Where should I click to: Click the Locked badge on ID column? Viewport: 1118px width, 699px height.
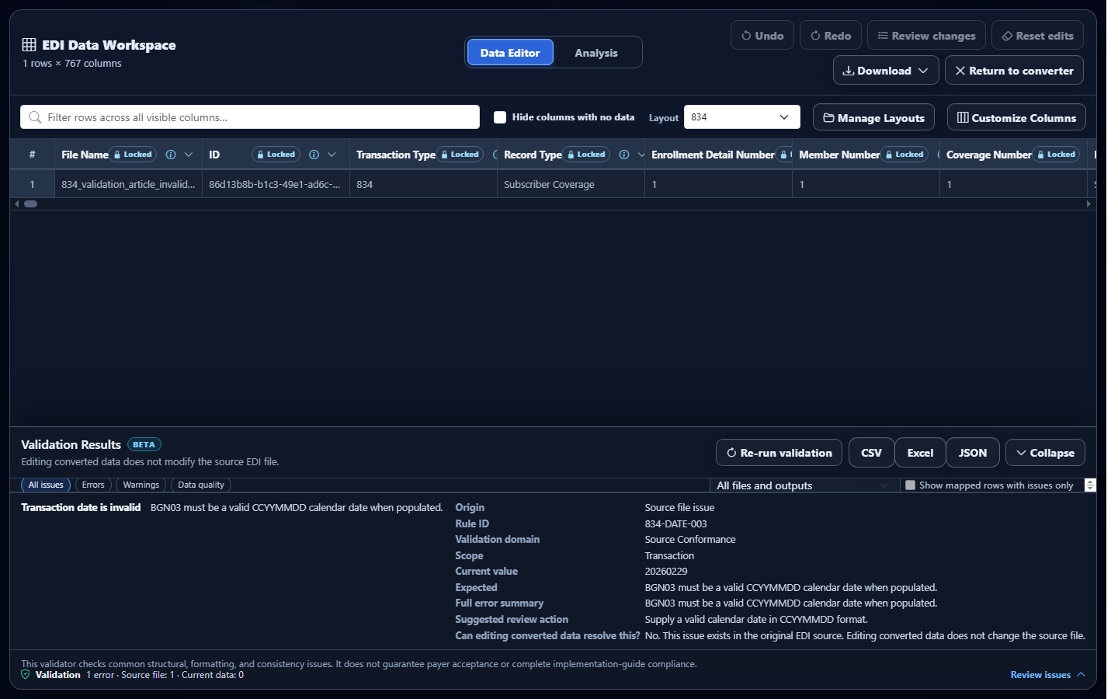point(276,155)
